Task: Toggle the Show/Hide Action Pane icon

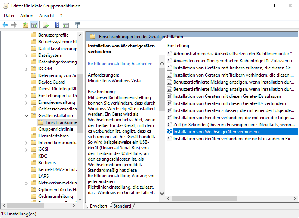Action: [66, 25]
